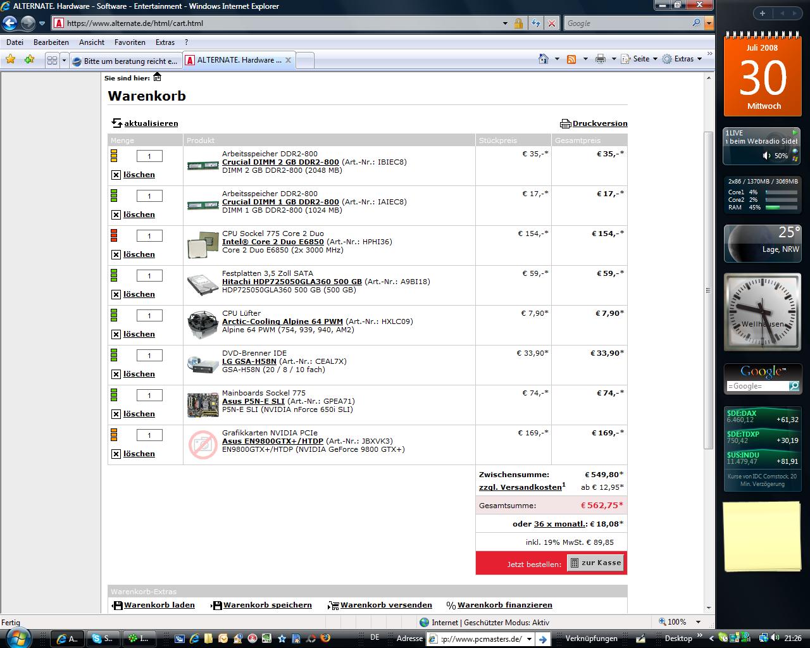Click the Forward navigation arrow
The width and height of the screenshot is (810, 648).
[x=28, y=23]
